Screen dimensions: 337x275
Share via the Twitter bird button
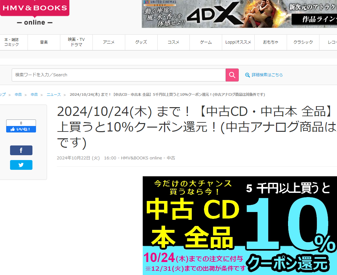(x=21, y=165)
